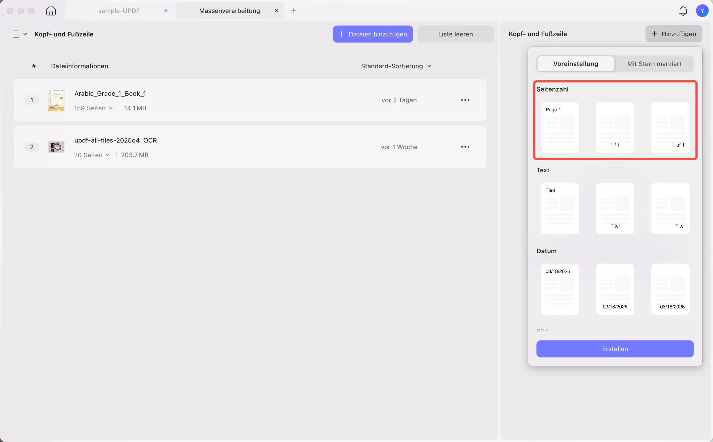Open a new tab with the plus icon

[x=293, y=11]
